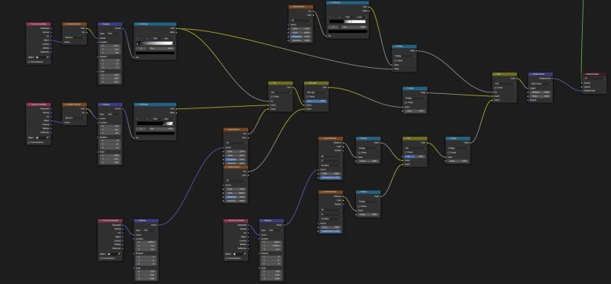Click Generated output socket of top-left Texture Coordinate
Viewport: 611px width, 284px height.
51,28
